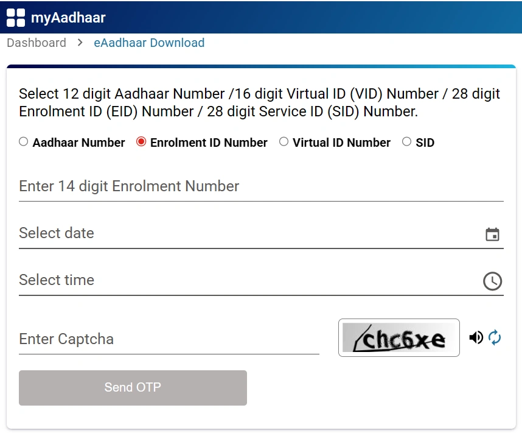Refresh the captcha code icon
Viewport: 522px width, 433px height.
click(495, 337)
